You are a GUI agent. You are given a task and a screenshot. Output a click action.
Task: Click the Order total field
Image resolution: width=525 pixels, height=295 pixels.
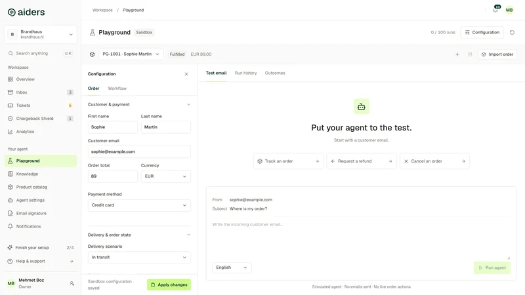point(112,176)
